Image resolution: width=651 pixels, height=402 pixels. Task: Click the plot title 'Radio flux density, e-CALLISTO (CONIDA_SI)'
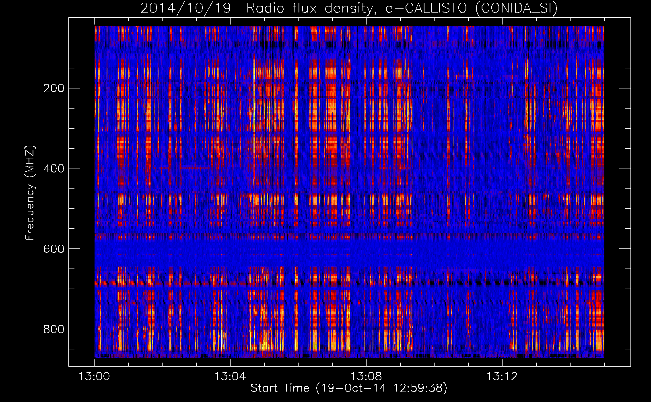click(402, 8)
